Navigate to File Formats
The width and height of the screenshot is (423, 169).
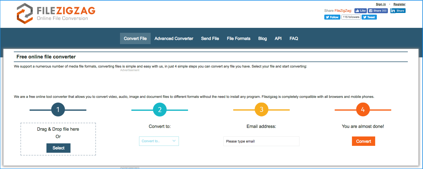pos(239,39)
